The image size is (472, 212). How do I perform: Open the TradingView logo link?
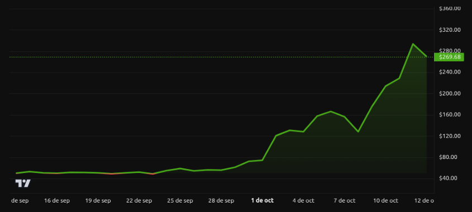pos(23,183)
